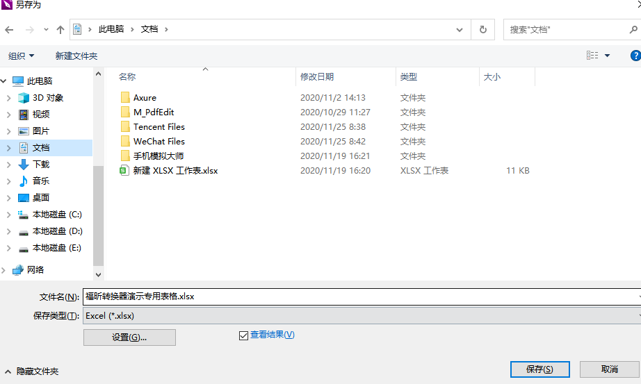The width and height of the screenshot is (641, 384).
Task: Select the Axure folder icon
Action: pos(125,97)
